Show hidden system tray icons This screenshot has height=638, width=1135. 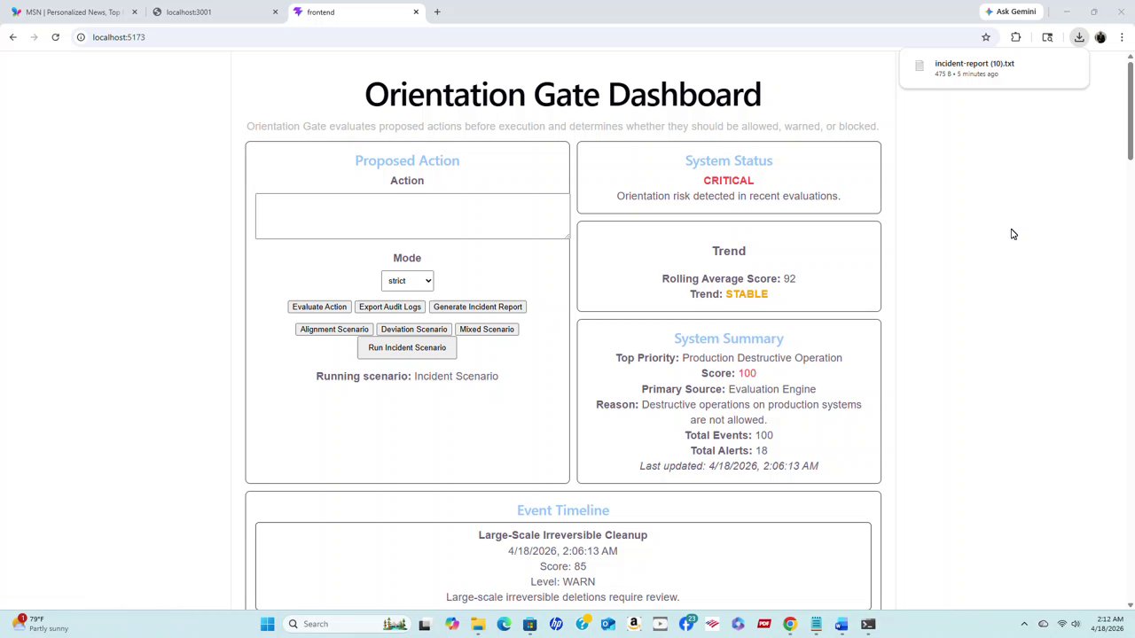(1024, 624)
